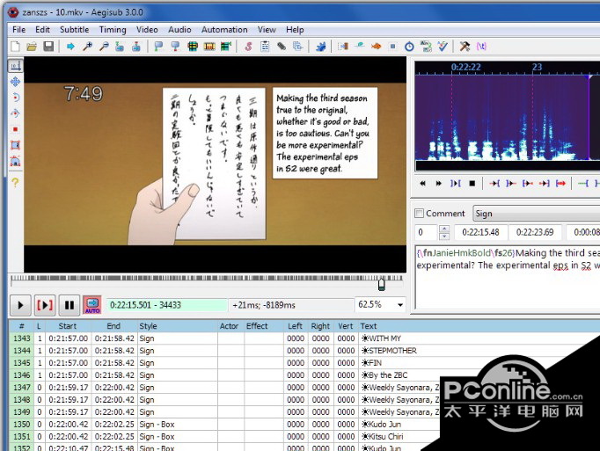The width and height of the screenshot is (600, 451).
Task: Zoom out video with minus magnifier
Action: (104, 47)
